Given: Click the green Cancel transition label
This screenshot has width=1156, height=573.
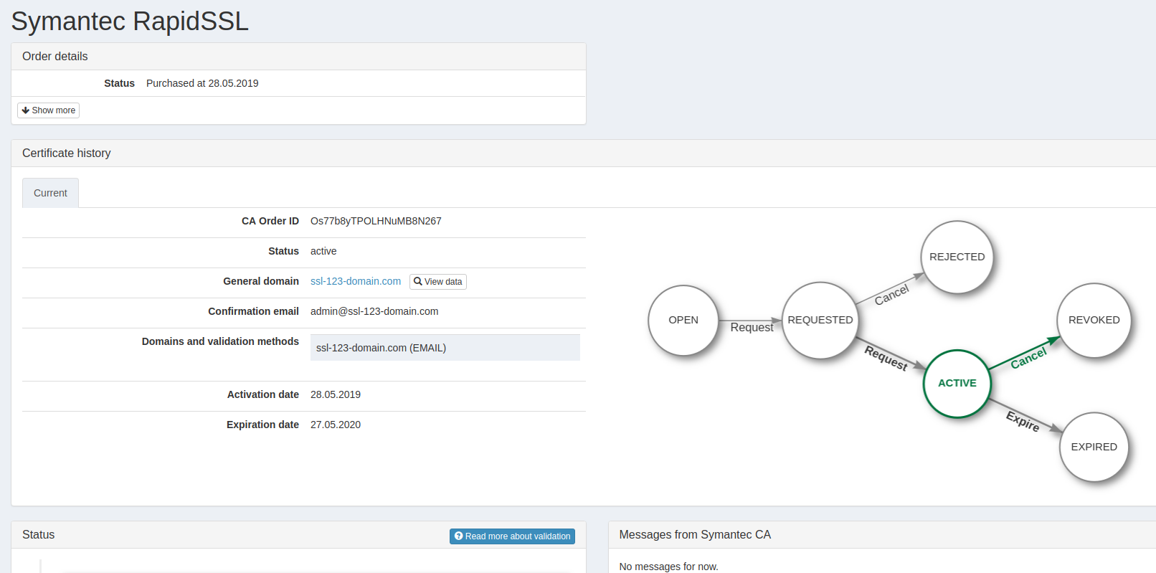Looking at the screenshot, I should point(1029,357).
